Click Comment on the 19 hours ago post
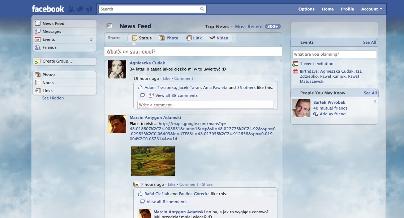The height and width of the screenshot is (218, 404). point(184,78)
